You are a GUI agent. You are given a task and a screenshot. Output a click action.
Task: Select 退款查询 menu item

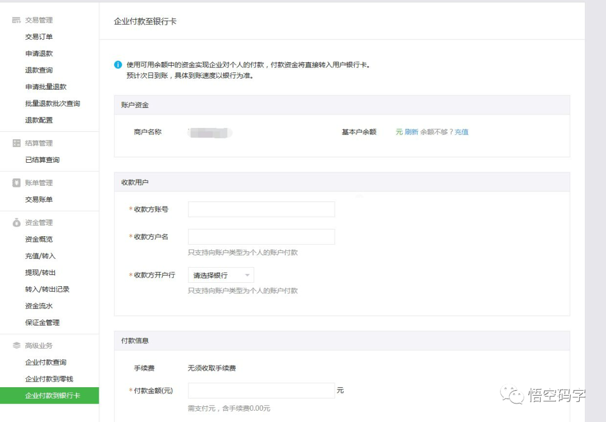(39, 70)
